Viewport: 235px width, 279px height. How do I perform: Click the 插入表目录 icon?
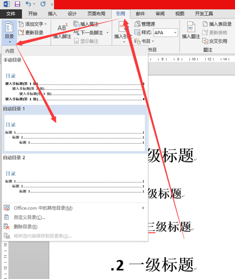pyautogui.click(x=205, y=24)
